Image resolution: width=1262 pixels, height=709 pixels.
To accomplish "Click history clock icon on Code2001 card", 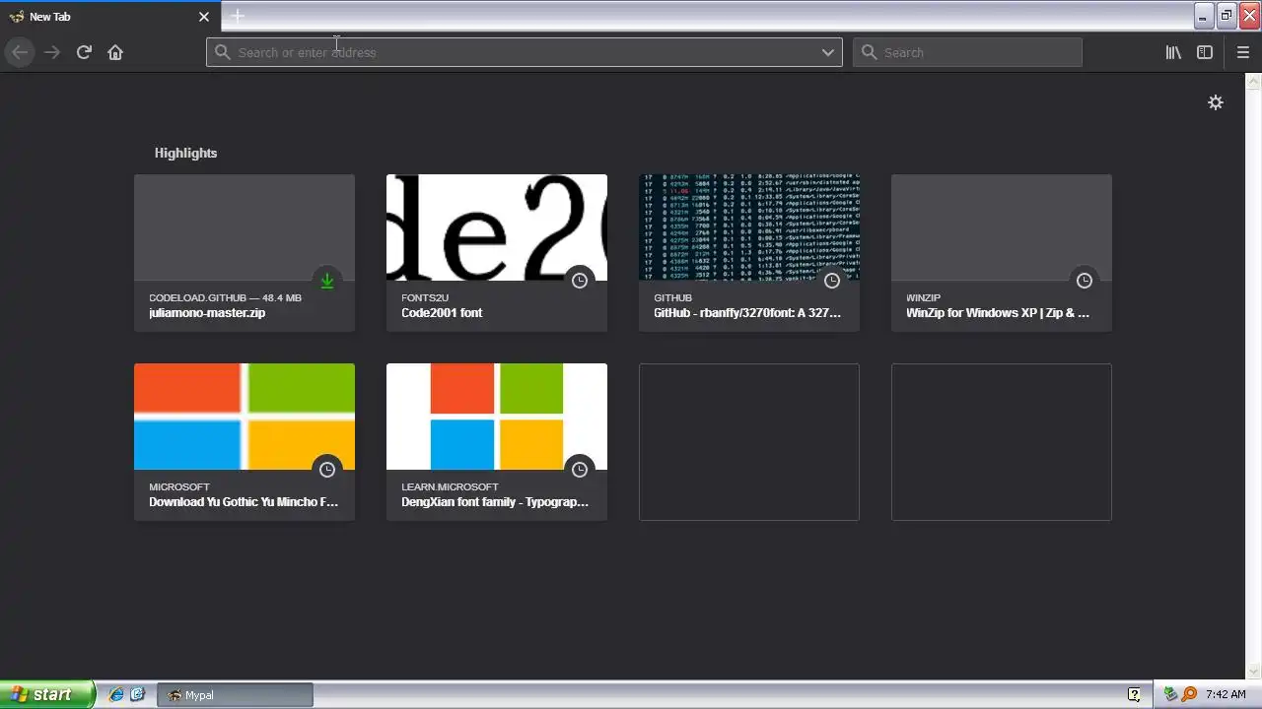I will click(580, 281).
